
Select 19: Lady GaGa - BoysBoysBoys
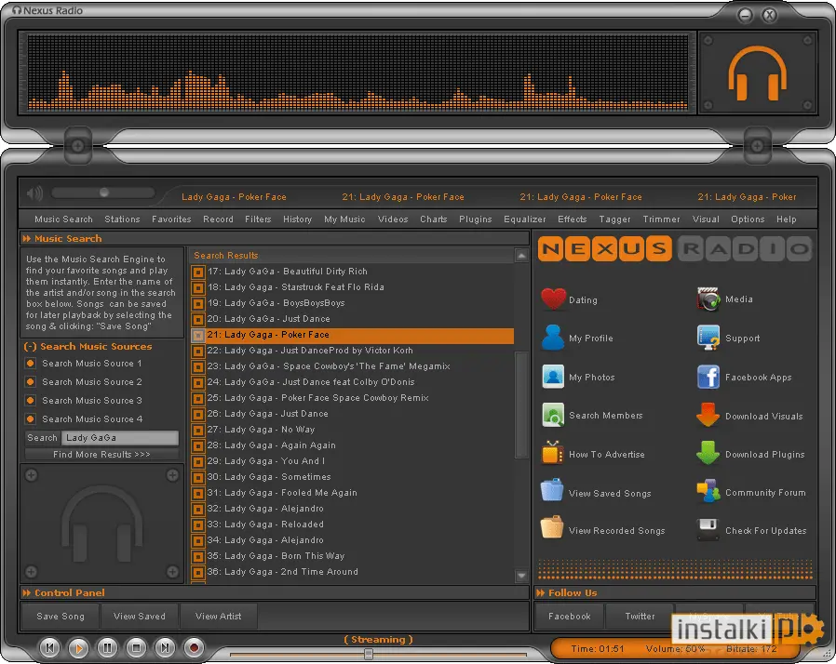[353, 303]
